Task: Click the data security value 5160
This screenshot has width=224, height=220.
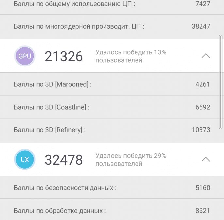Action: point(203,188)
